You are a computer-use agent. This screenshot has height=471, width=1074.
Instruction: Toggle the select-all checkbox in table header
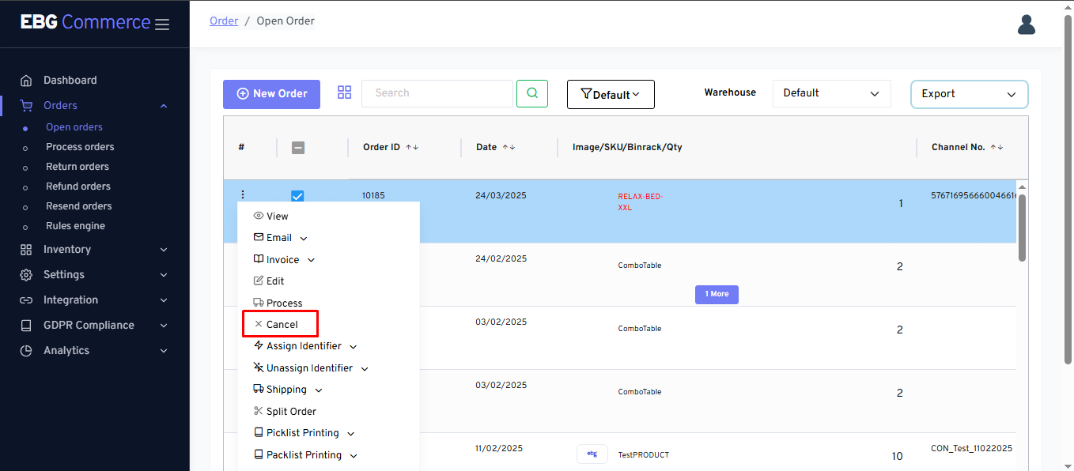[x=298, y=147]
